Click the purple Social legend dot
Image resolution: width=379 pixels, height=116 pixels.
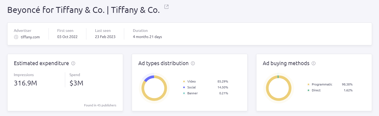[x=184, y=87]
